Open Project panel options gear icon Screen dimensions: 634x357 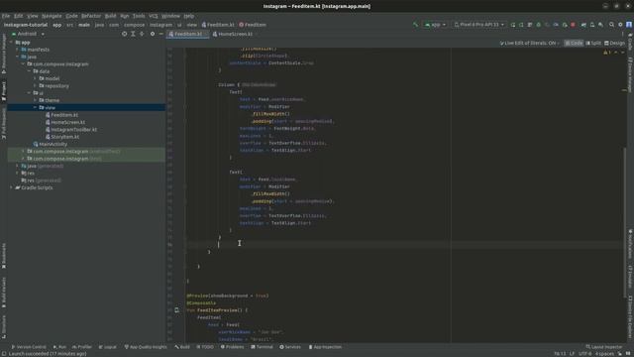click(153, 34)
